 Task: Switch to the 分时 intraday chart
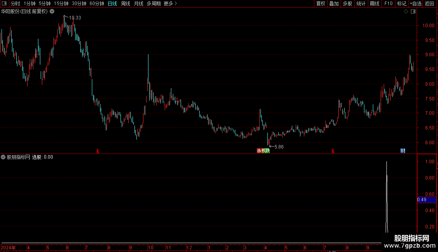pos(16,3)
